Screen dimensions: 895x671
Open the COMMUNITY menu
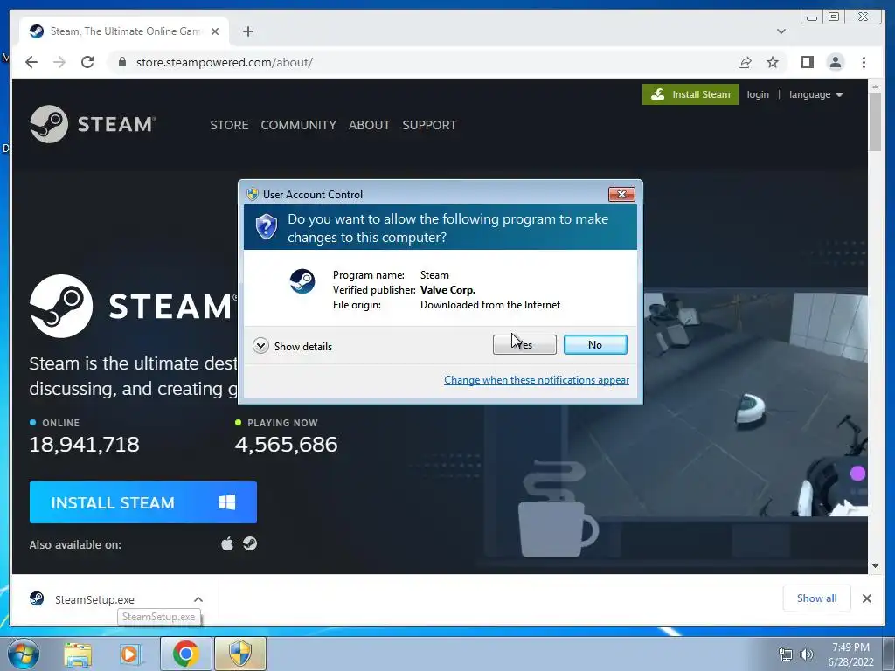coord(299,125)
